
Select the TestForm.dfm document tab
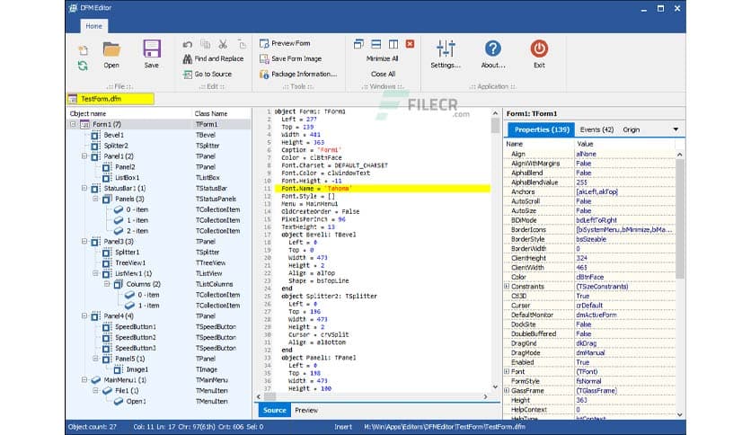click(110, 99)
